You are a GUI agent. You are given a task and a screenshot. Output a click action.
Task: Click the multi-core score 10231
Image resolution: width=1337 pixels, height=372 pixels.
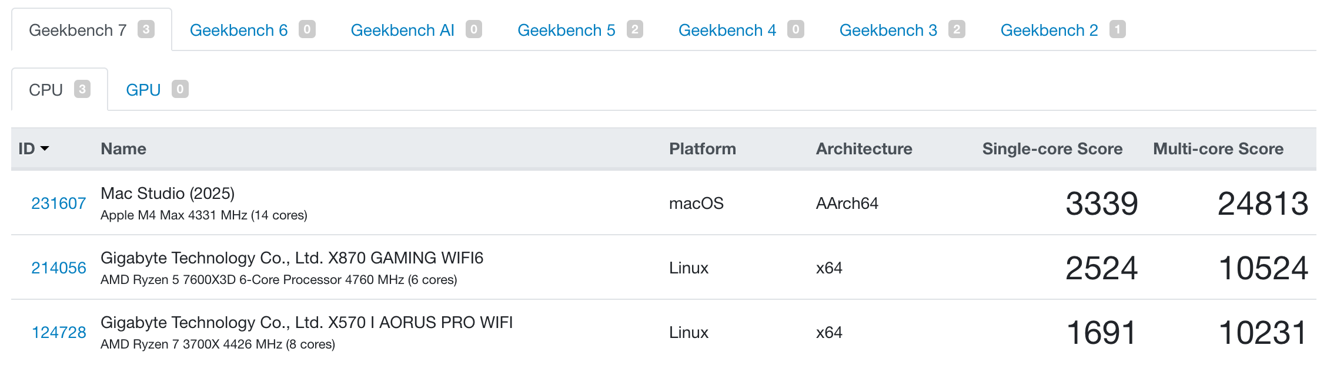(x=1263, y=333)
